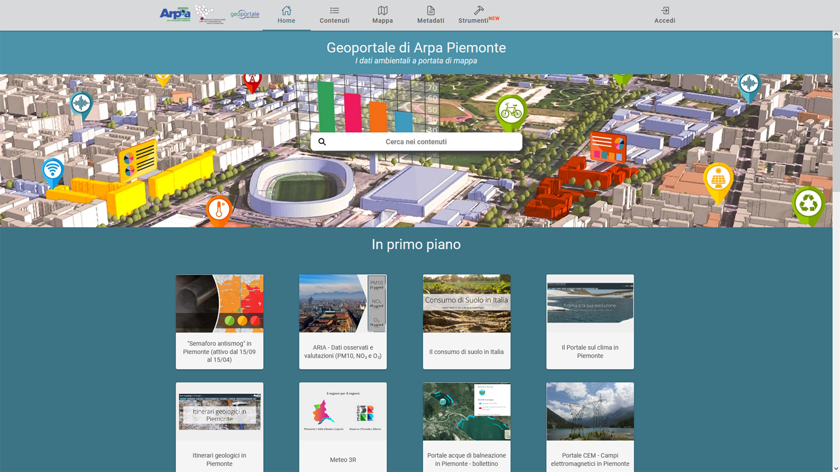Image resolution: width=840 pixels, height=472 pixels.
Task: Open 'Il consumo di suolo in Italia' card
Action: (x=467, y=322)
